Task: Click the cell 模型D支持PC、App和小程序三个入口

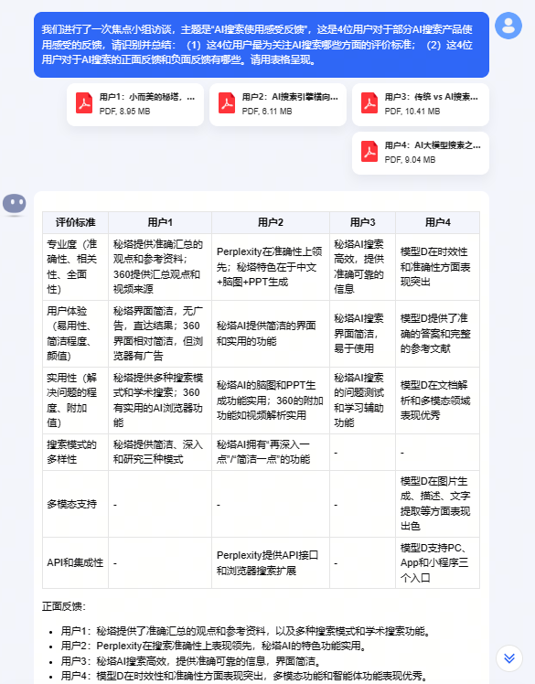Action: pyautogui.click(x=438, y=562)
